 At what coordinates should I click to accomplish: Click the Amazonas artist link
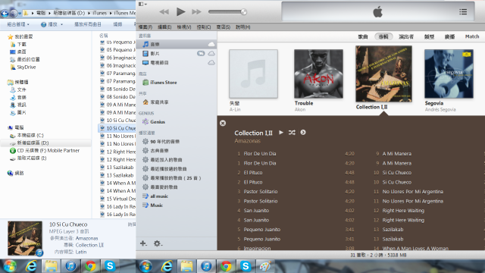[248, 141]
